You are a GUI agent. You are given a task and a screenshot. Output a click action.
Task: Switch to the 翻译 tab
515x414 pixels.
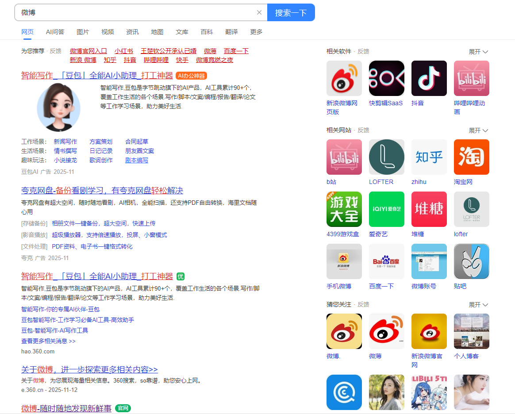231,32
